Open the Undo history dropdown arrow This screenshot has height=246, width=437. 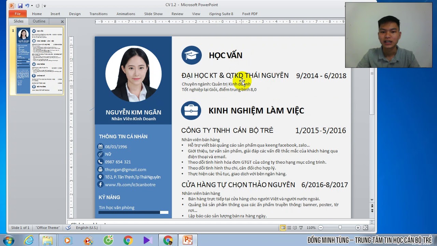coord(32,6)
